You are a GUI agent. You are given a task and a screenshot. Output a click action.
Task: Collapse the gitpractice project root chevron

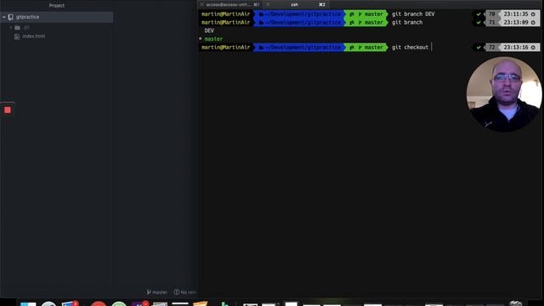4,17
